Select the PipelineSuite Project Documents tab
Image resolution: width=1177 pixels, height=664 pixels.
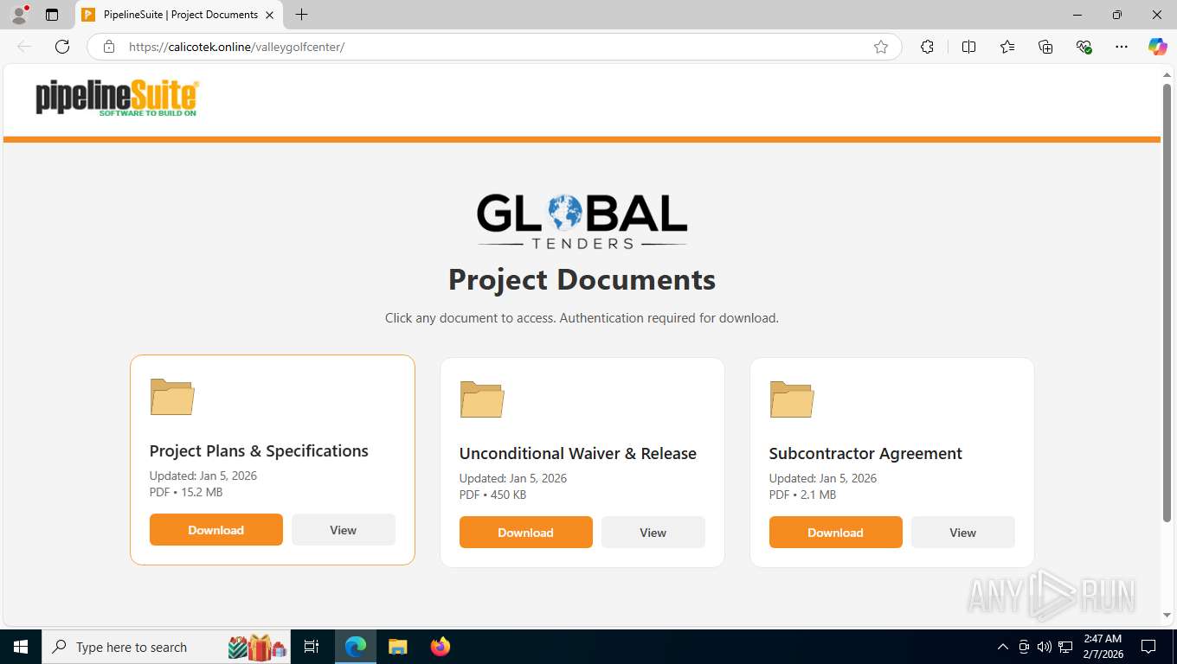pos(180,15)
